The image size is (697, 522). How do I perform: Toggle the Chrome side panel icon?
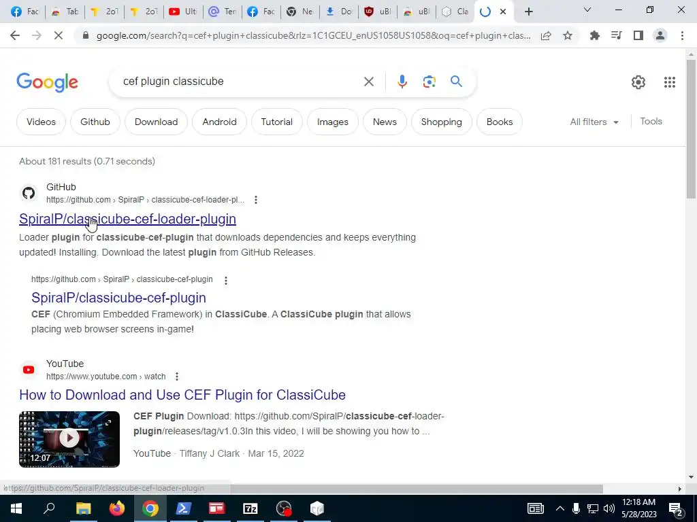[x=638, y=35]
